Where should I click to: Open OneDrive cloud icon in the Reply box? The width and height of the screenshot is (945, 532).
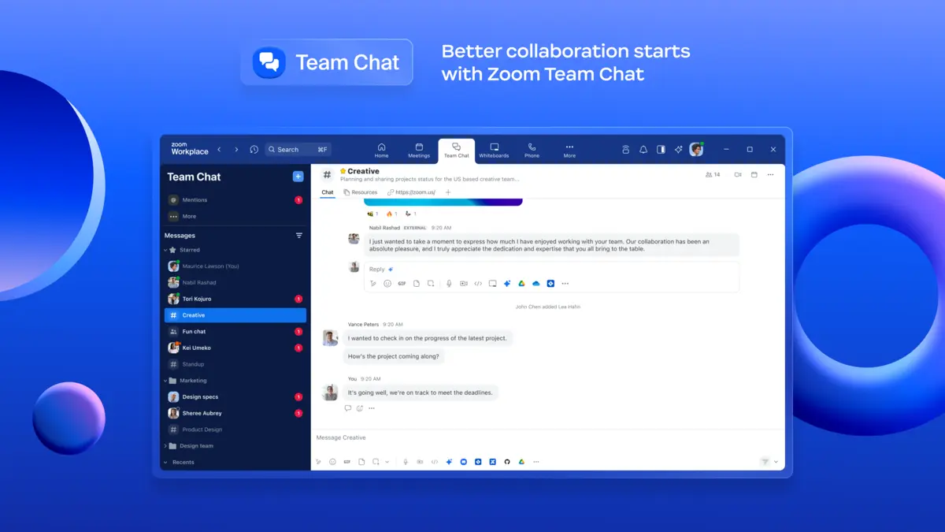536,284
